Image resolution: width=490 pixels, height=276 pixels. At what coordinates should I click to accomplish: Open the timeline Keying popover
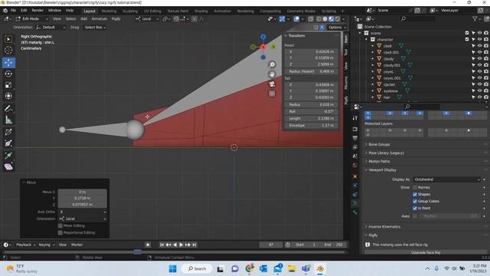coord(47,245)
